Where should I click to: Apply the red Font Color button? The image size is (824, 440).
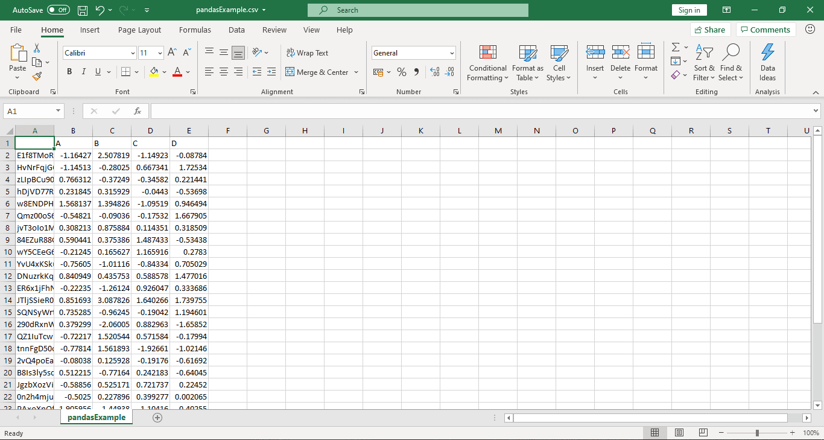(x=177, y=72)
